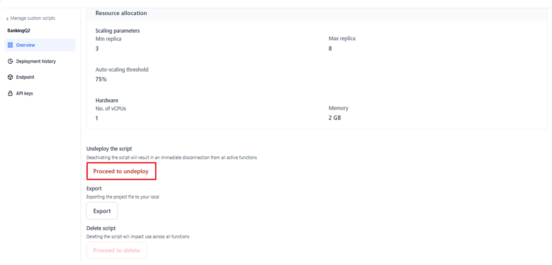Click the 75% auto-scaling threshold value
552x265 pixels.
pos(101,79)
